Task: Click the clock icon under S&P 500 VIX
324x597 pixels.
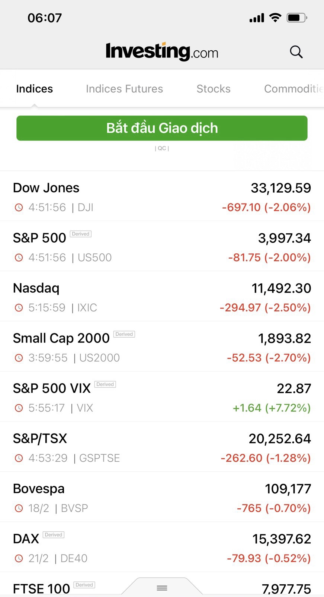Action: 19,408
